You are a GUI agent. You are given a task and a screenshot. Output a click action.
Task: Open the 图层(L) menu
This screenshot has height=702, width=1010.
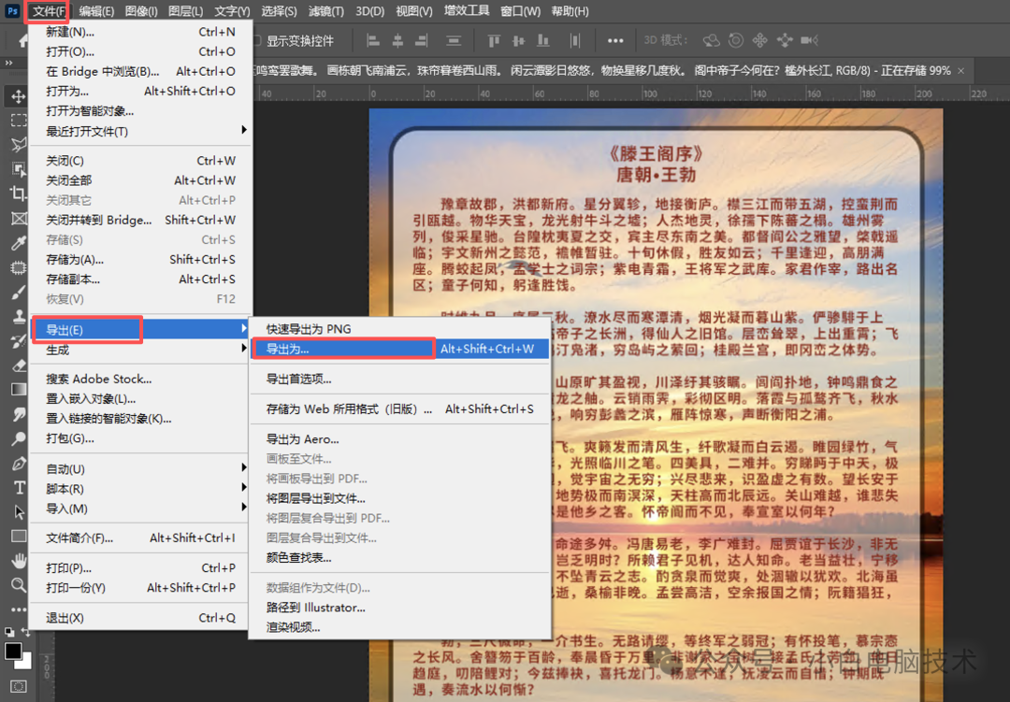pos(185,11)
